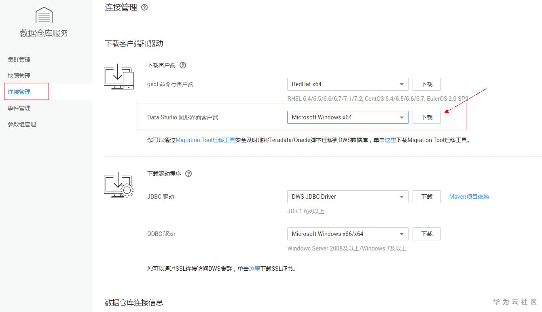
Task: Select 连接管理 in the sidebar
Action: point(19,92)
